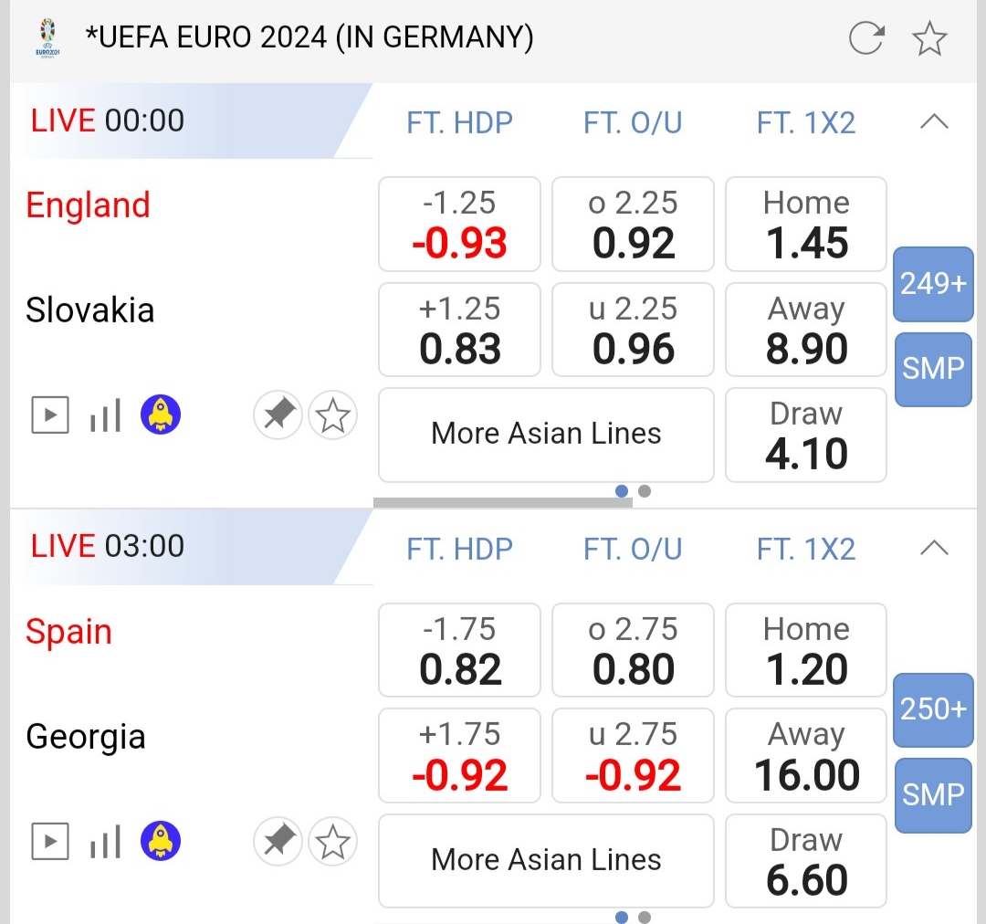Viewport: 986px width, 924px height.
Task: Open statistics bars icon for Spain match
Action: 105,842
